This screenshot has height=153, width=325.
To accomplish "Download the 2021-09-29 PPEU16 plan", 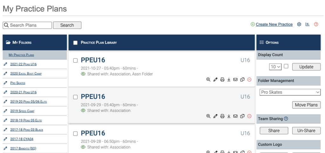I will (229, 116).
